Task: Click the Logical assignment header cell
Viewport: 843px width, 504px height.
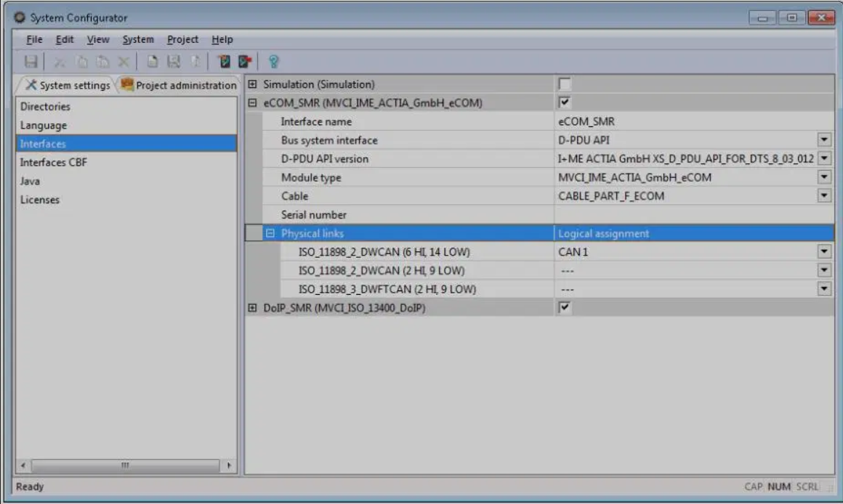Action: [x=694, y=233]
